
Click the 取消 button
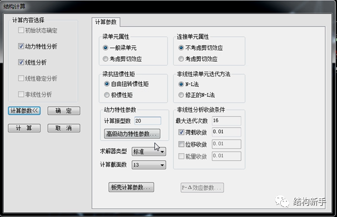(63, 128)
